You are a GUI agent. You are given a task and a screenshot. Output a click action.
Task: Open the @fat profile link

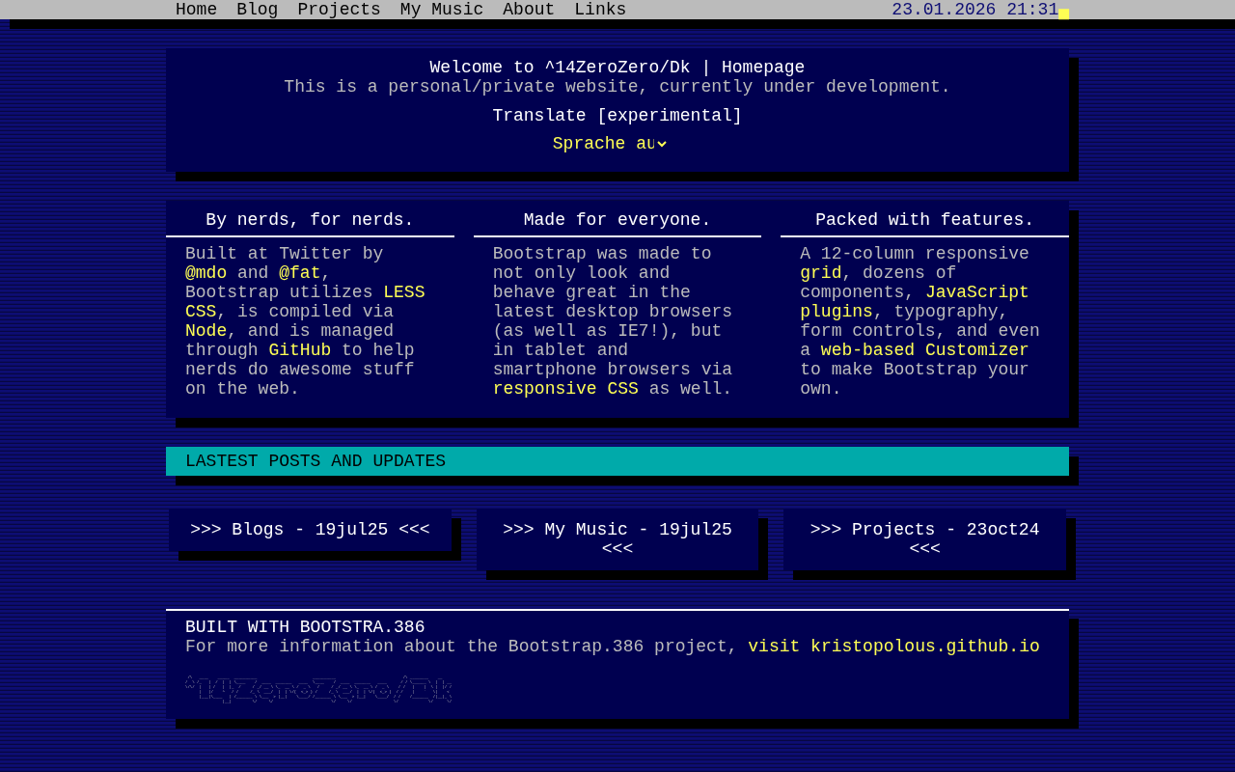[299, 273]
